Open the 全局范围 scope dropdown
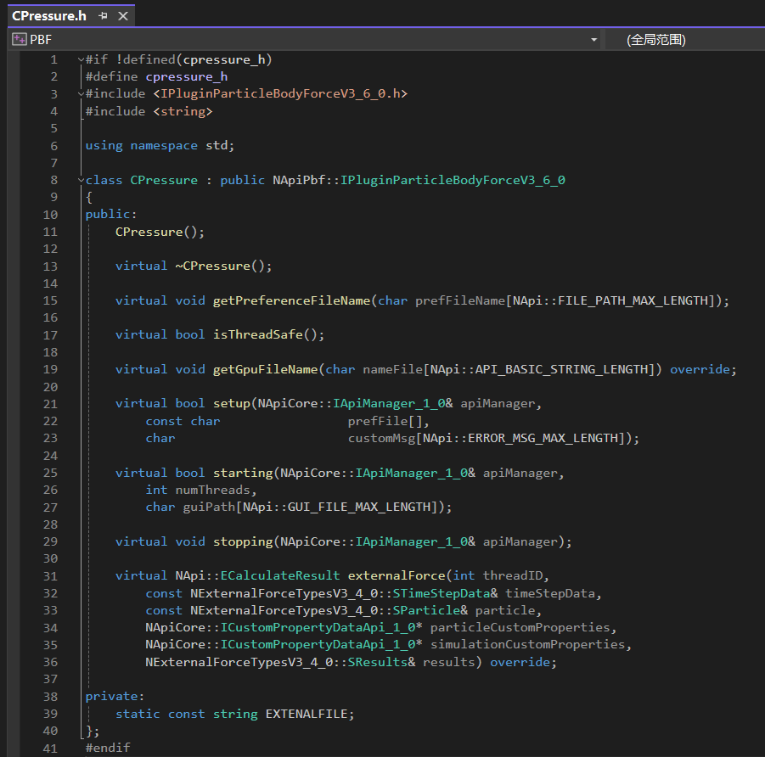765x757 pixels. point(655,40)
